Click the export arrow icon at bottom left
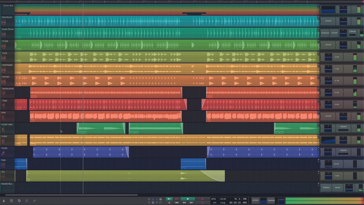364x205 pixels. (4, 200)
